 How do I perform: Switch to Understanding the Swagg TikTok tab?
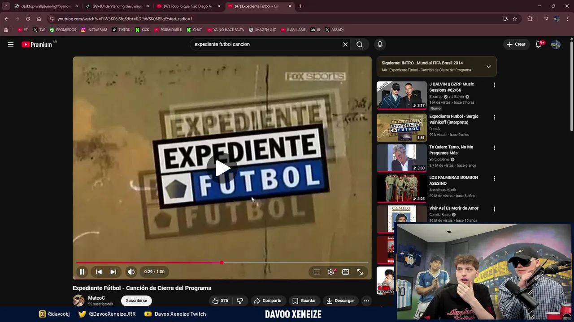[117, 6]
